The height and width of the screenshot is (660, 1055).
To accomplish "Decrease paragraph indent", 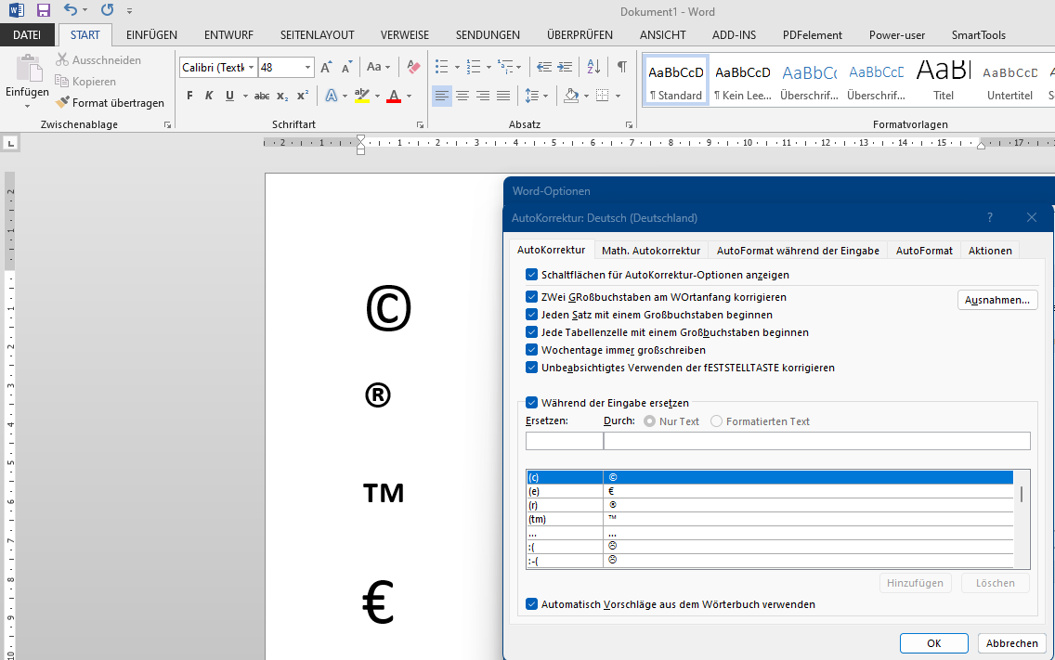I will click(x=544, y=67).
